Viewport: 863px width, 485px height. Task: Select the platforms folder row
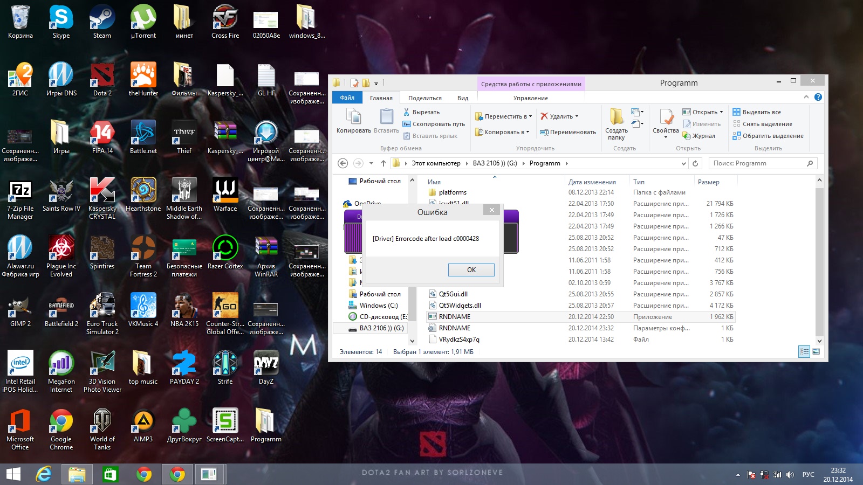click(x=580, y=192)
